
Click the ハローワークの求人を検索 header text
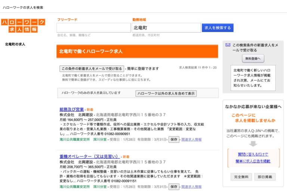point(23,7)
